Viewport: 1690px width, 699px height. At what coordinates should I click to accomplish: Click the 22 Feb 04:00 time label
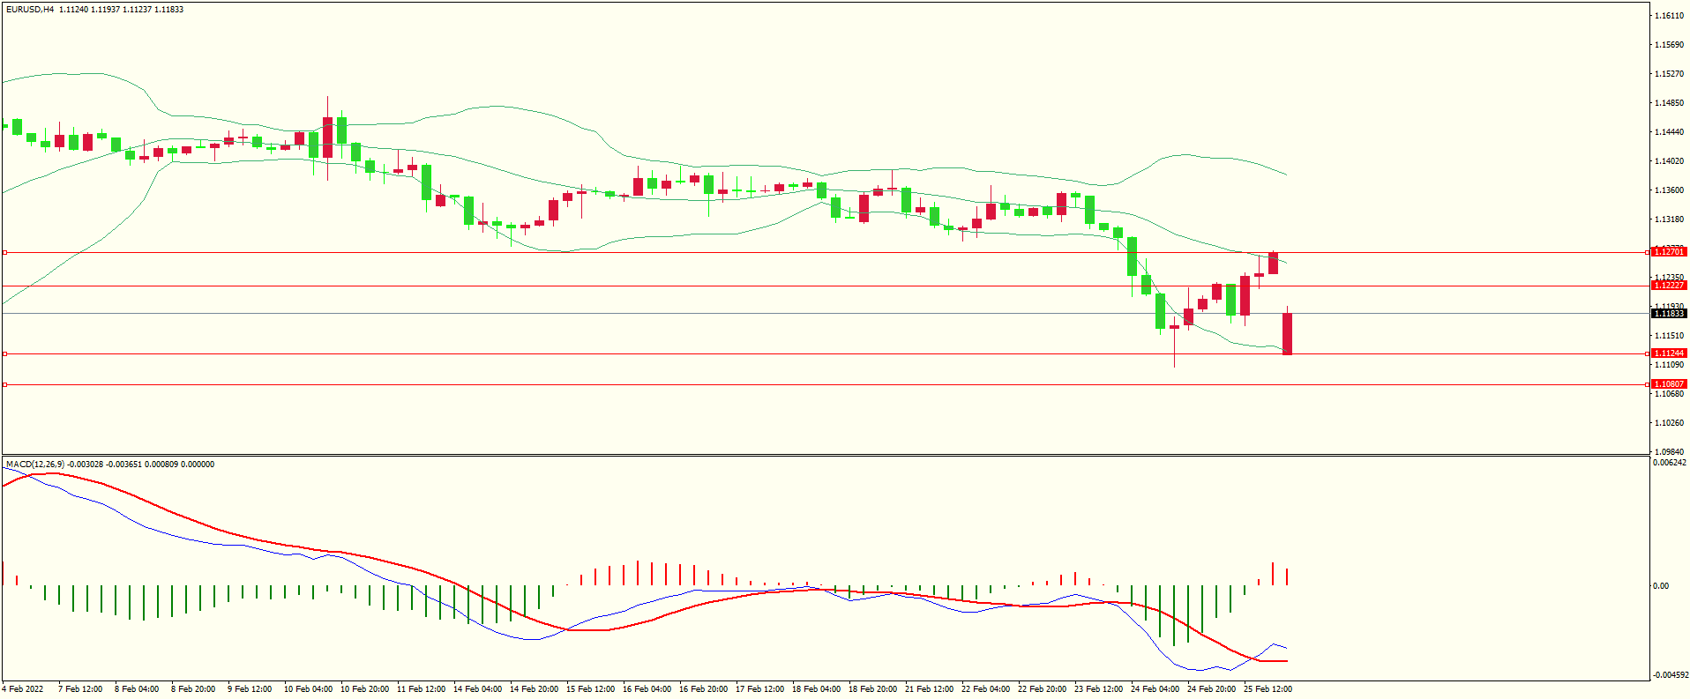985,689
